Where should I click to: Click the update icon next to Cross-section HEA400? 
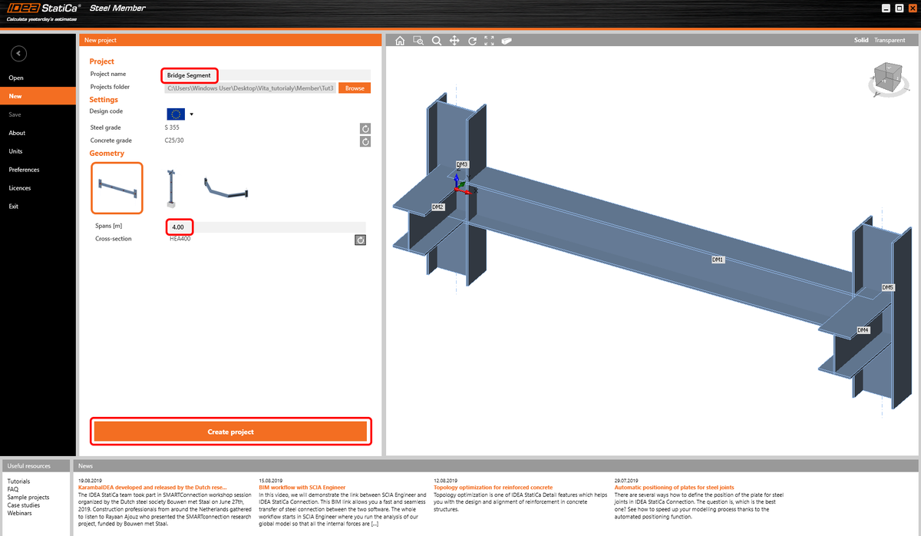coord(360,240)
